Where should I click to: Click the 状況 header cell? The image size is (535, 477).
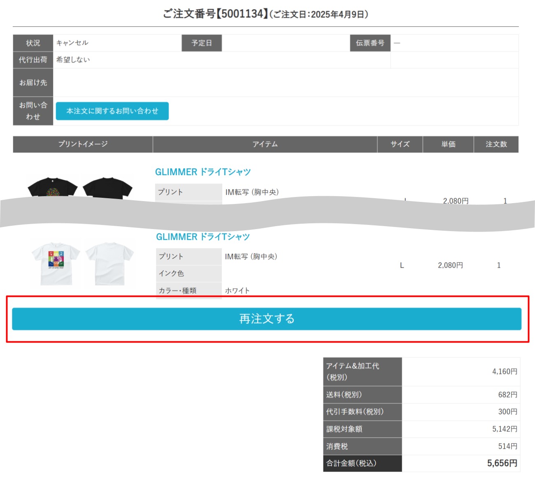33,43
